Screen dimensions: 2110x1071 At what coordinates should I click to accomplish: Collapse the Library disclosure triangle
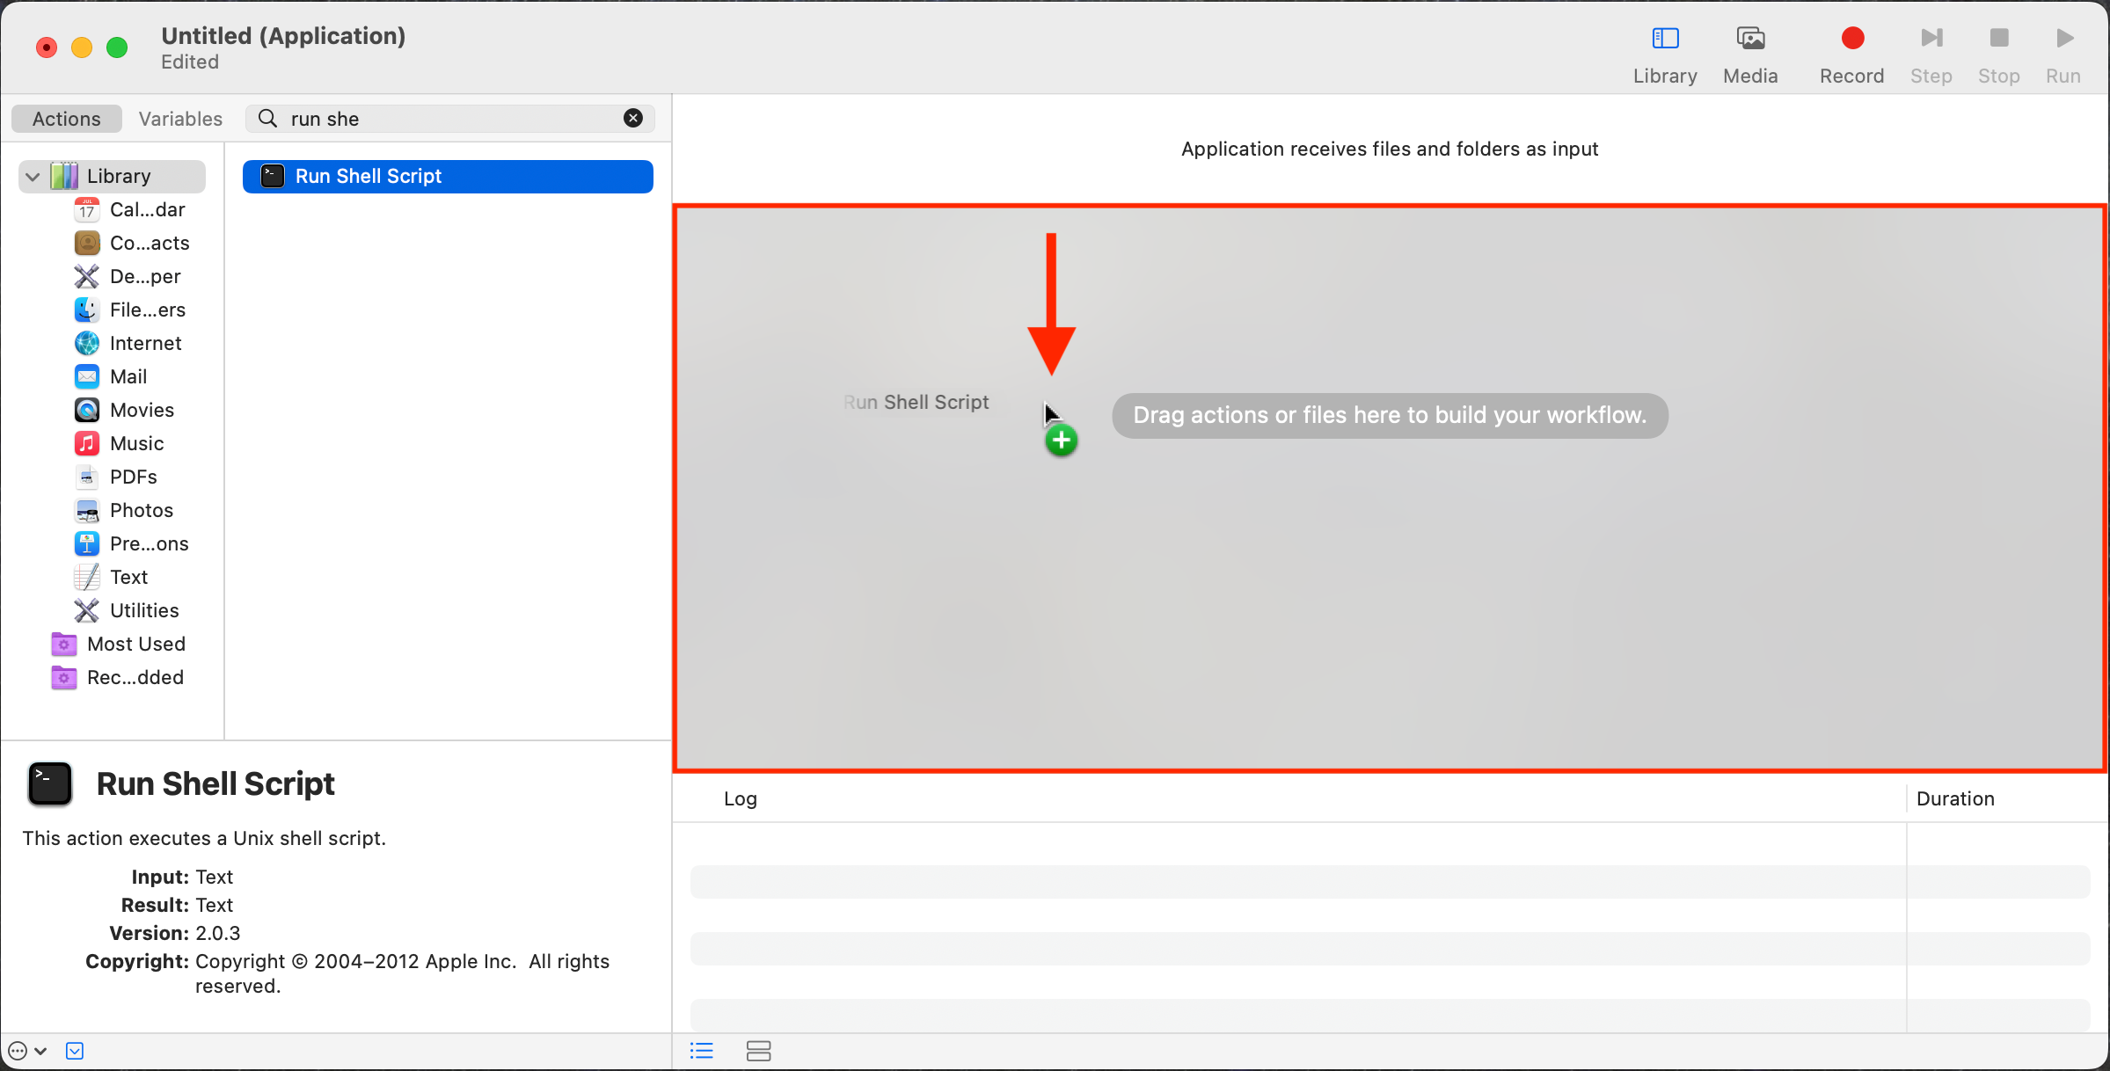(x=33, y=177)
